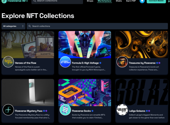170x125 pixels.
Task: Click the Flowverse Mystery Pass avatar icon
Action: click(8, 110)
